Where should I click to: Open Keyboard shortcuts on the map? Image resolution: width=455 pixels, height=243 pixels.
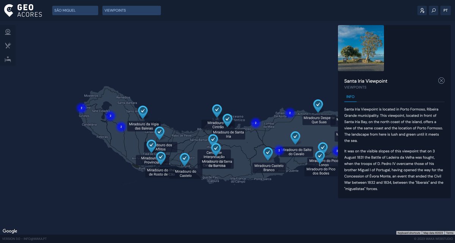coord(409,233)
